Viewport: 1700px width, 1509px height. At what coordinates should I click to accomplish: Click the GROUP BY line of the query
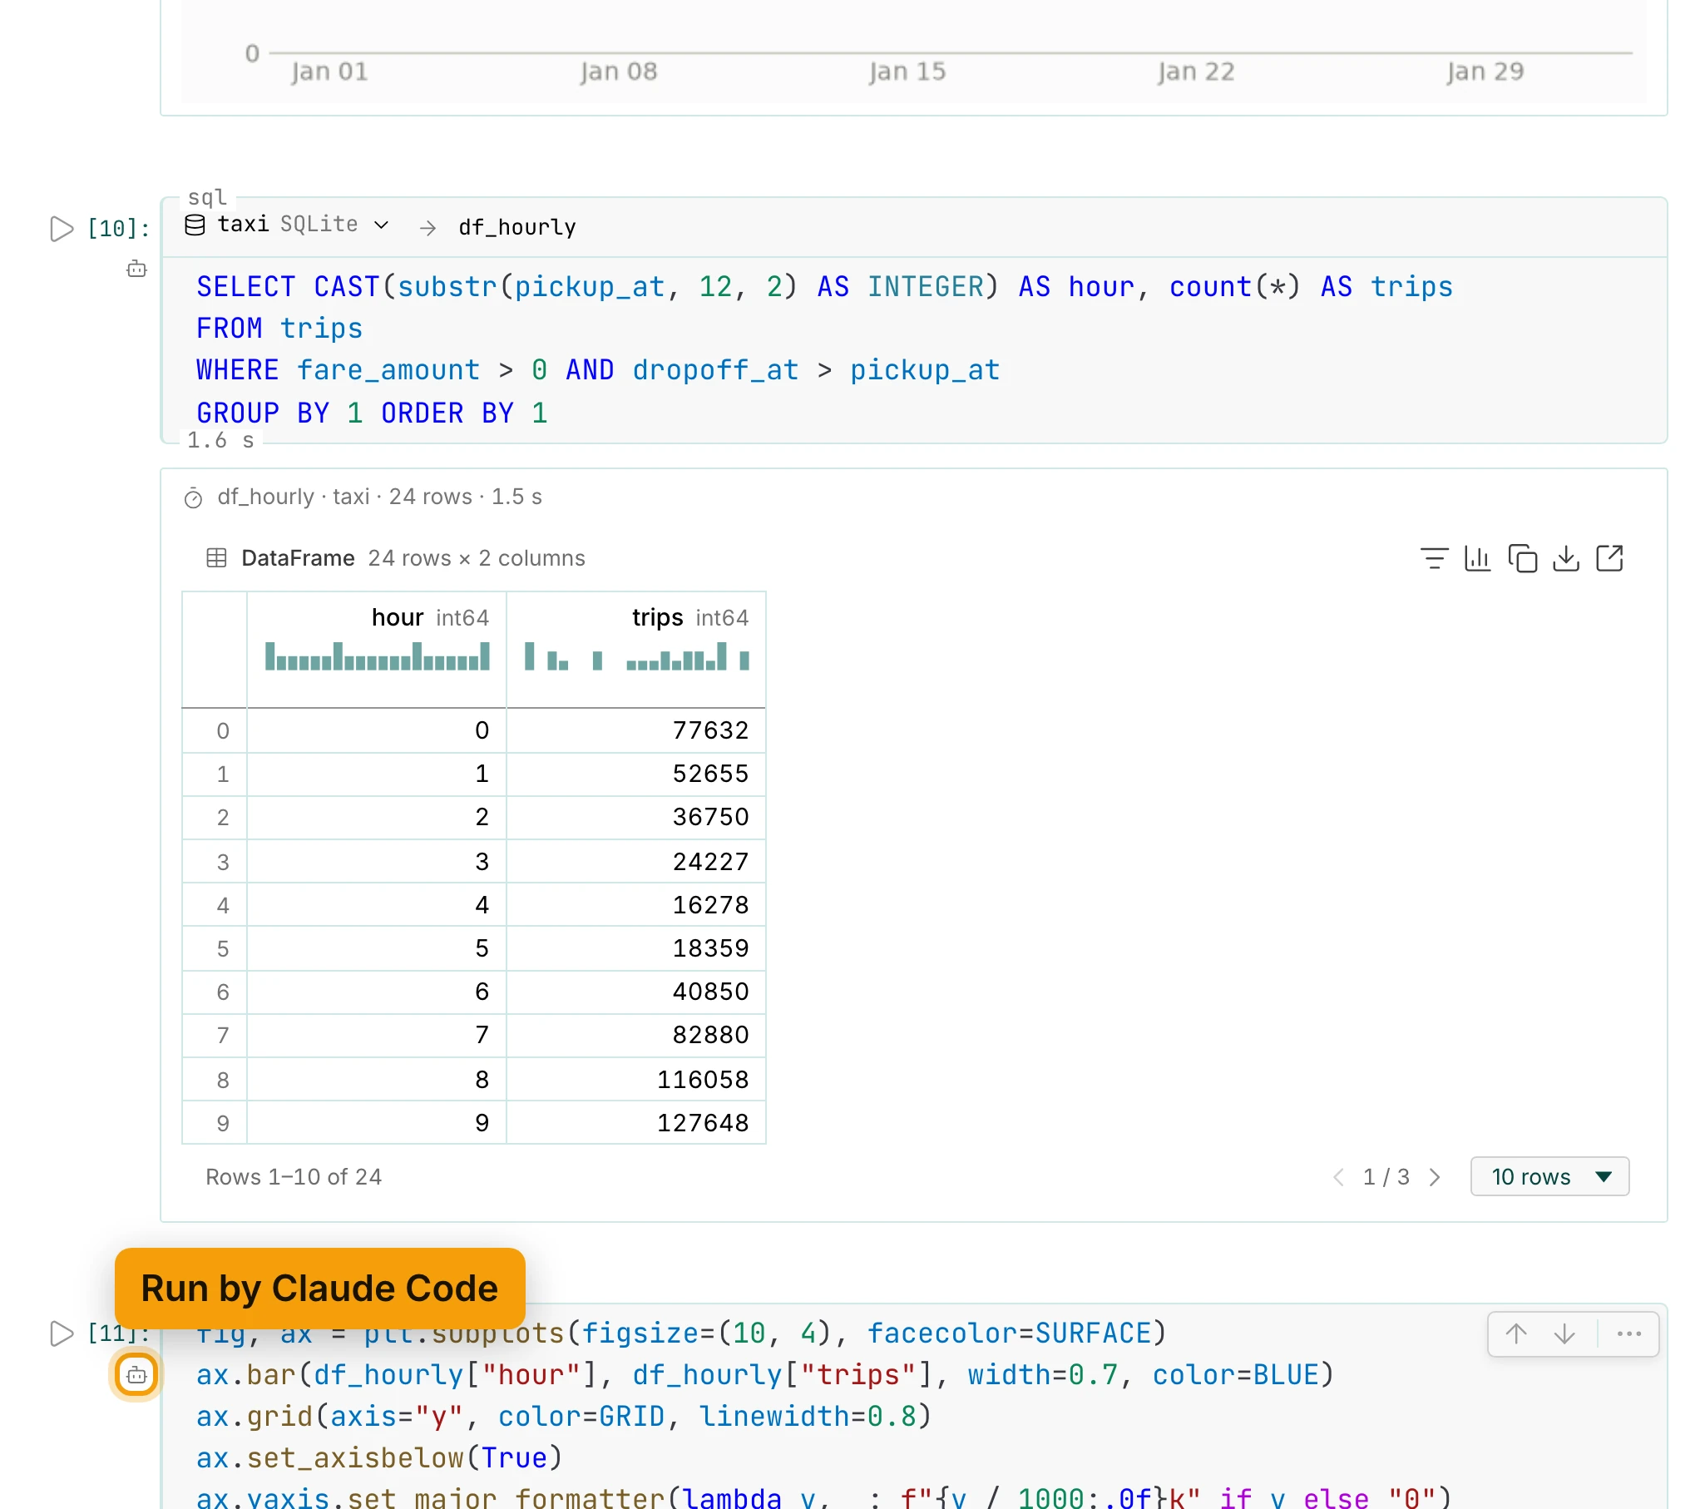(x=372, y=413)
